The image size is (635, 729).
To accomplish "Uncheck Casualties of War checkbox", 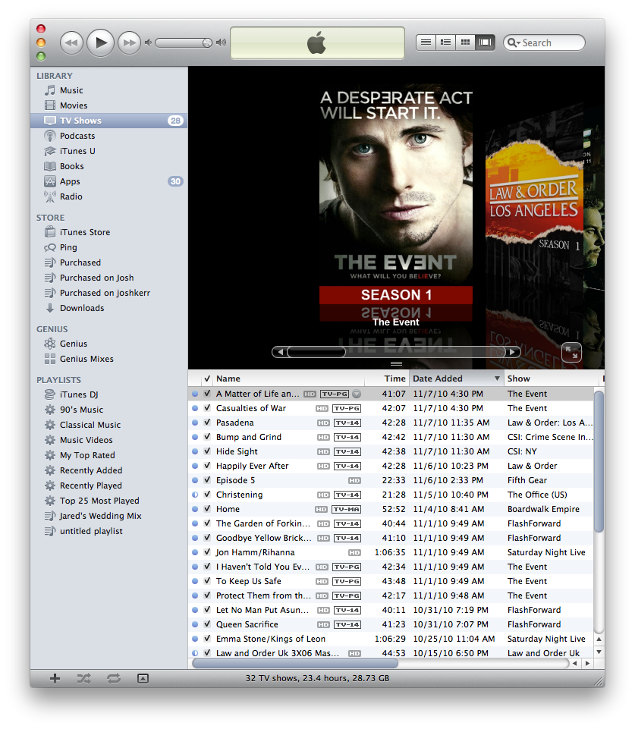I will (207, 408).
